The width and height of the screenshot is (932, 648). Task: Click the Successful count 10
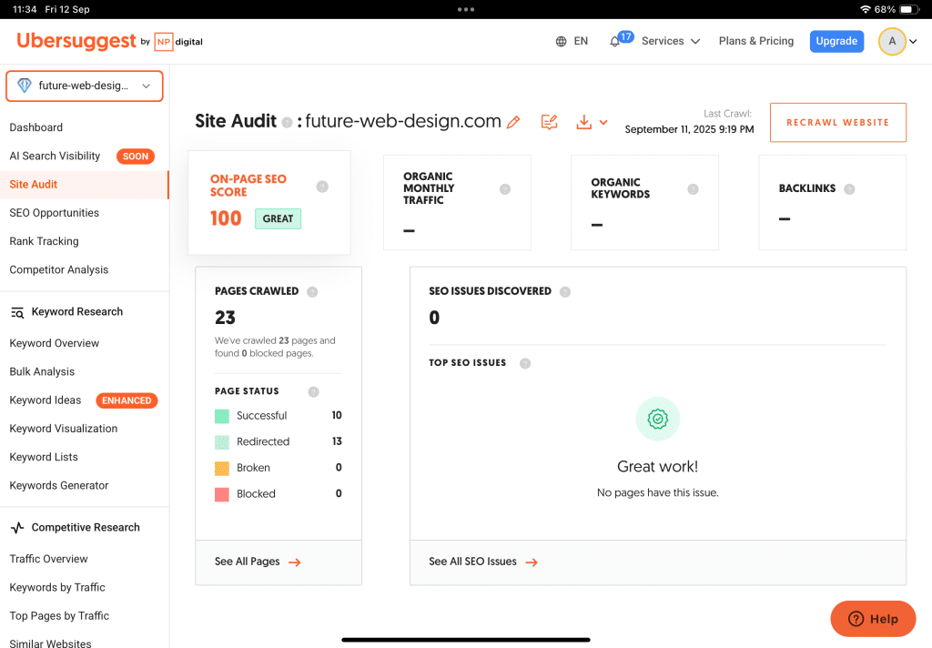pyautogui.click(x=337, y=415)
